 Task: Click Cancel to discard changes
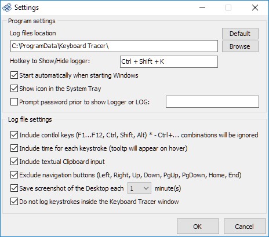245,227
